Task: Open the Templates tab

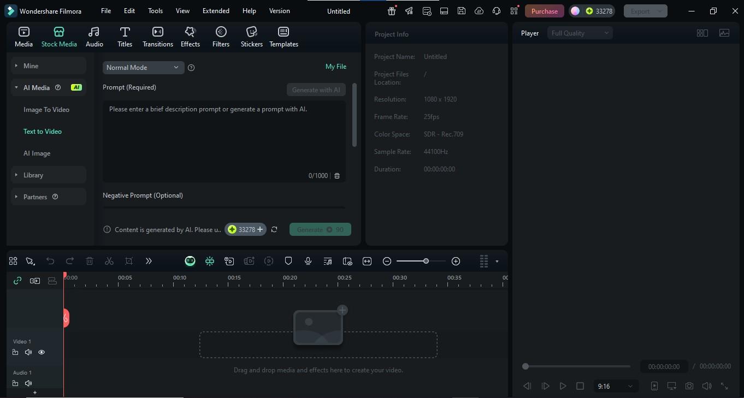Action: [284, 37]
